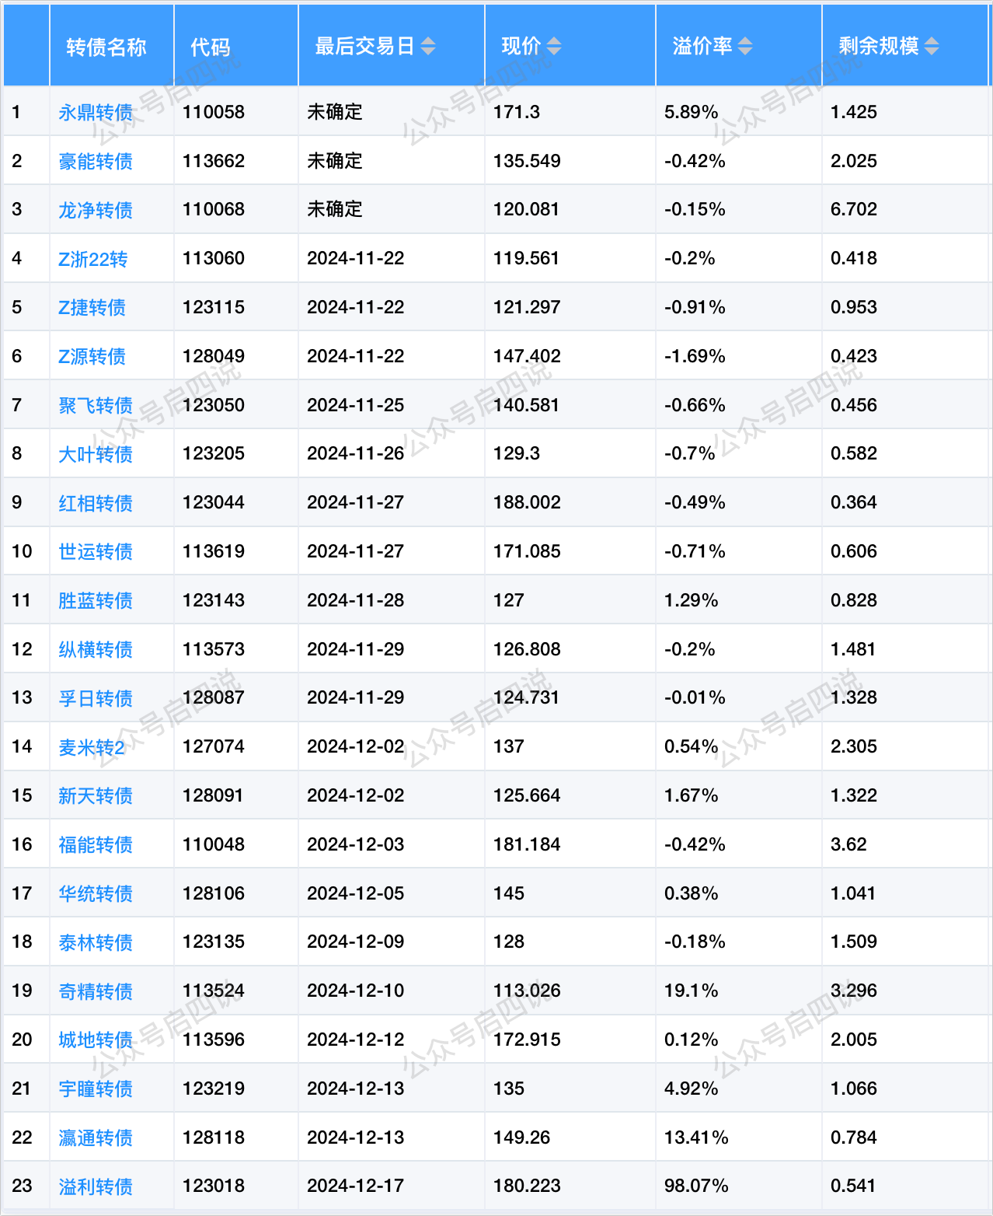993x1216 pixels.
Task: Click the 现价 column sort icon
Action: pyautogui.click(x=553, y=47)
